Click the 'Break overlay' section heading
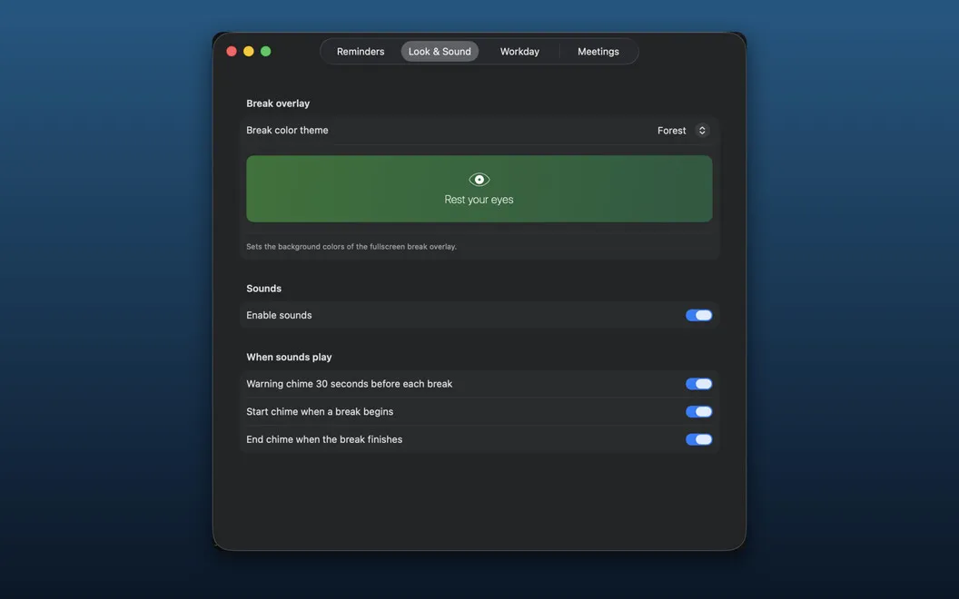The width and height of the screenshot is (959, 599). point(278,103)
